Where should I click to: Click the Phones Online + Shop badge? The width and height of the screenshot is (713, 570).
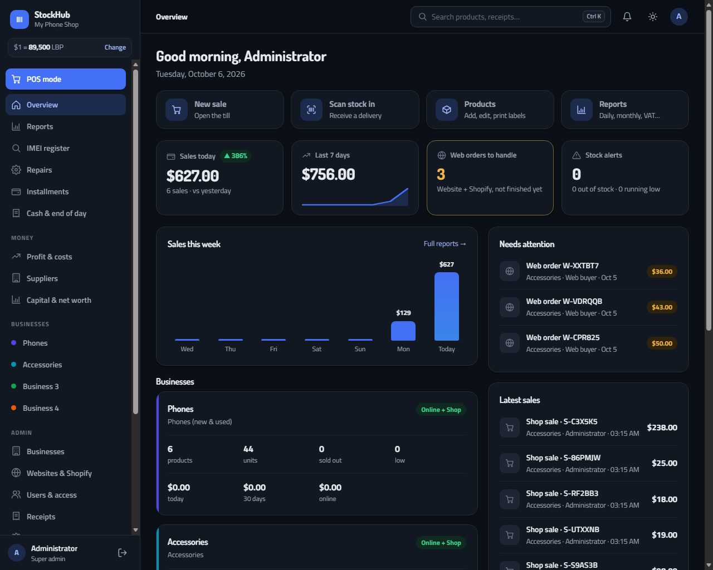click(x=441, y=410)
